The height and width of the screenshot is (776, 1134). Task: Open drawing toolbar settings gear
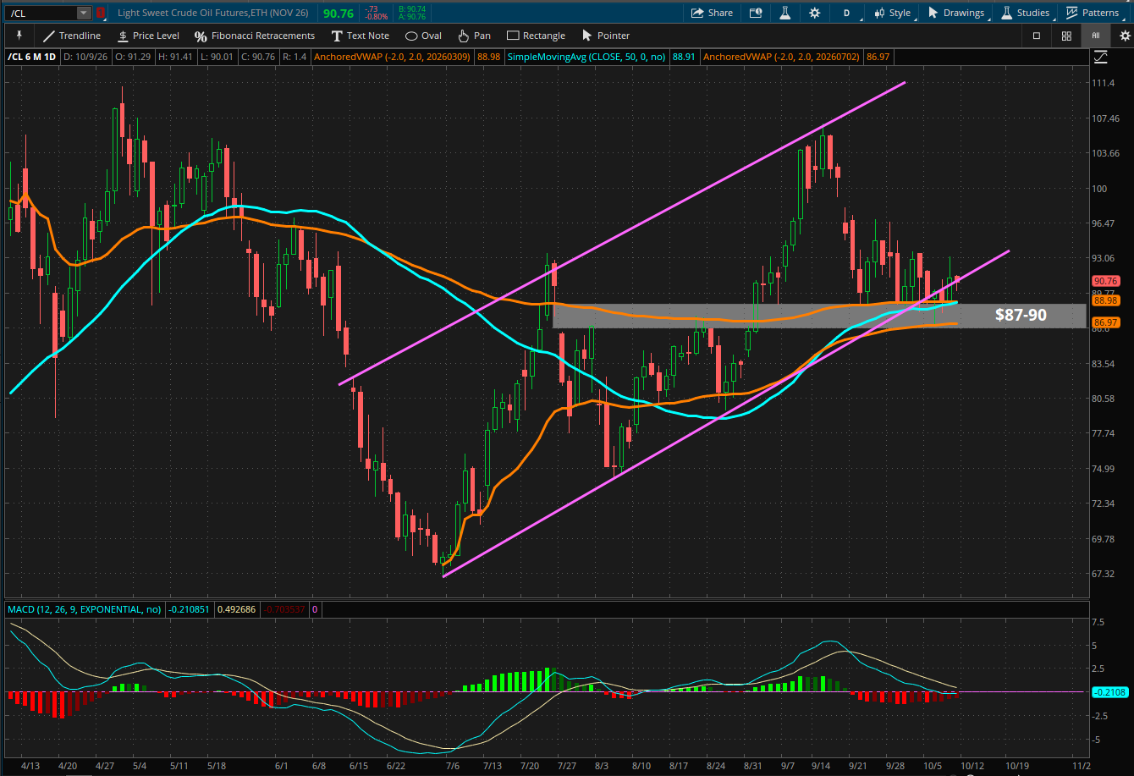pyautogui.click(x=1124, y=36)
